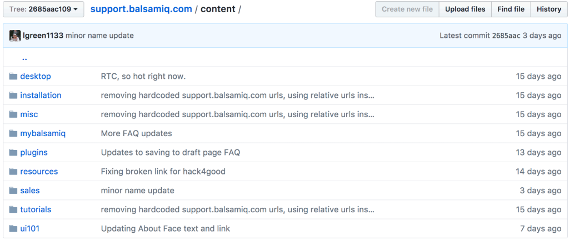Open the 'Fixing broken link for hack4good' commit
Screen dimensions: 569x240
click(x=163, y=172)
